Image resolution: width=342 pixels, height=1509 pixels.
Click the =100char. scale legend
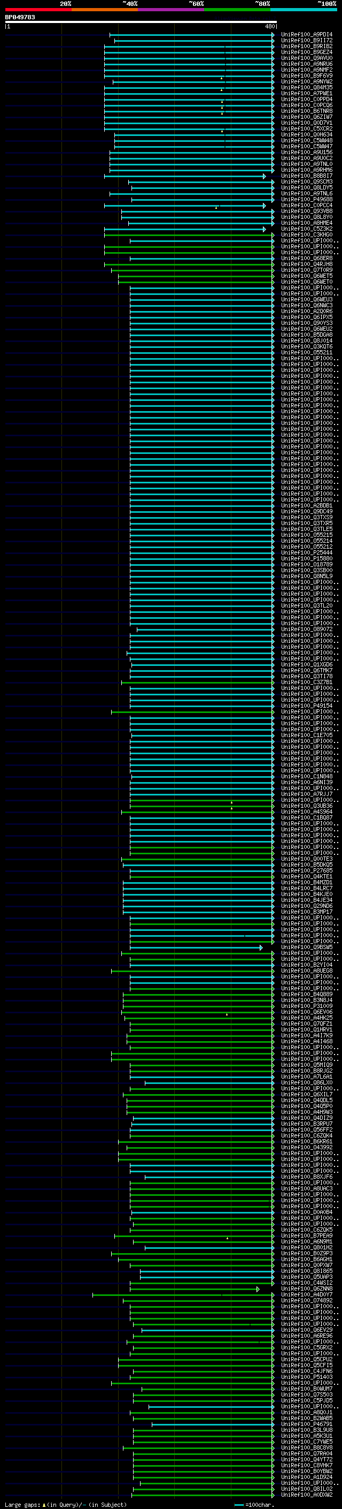coord(254,1505)
